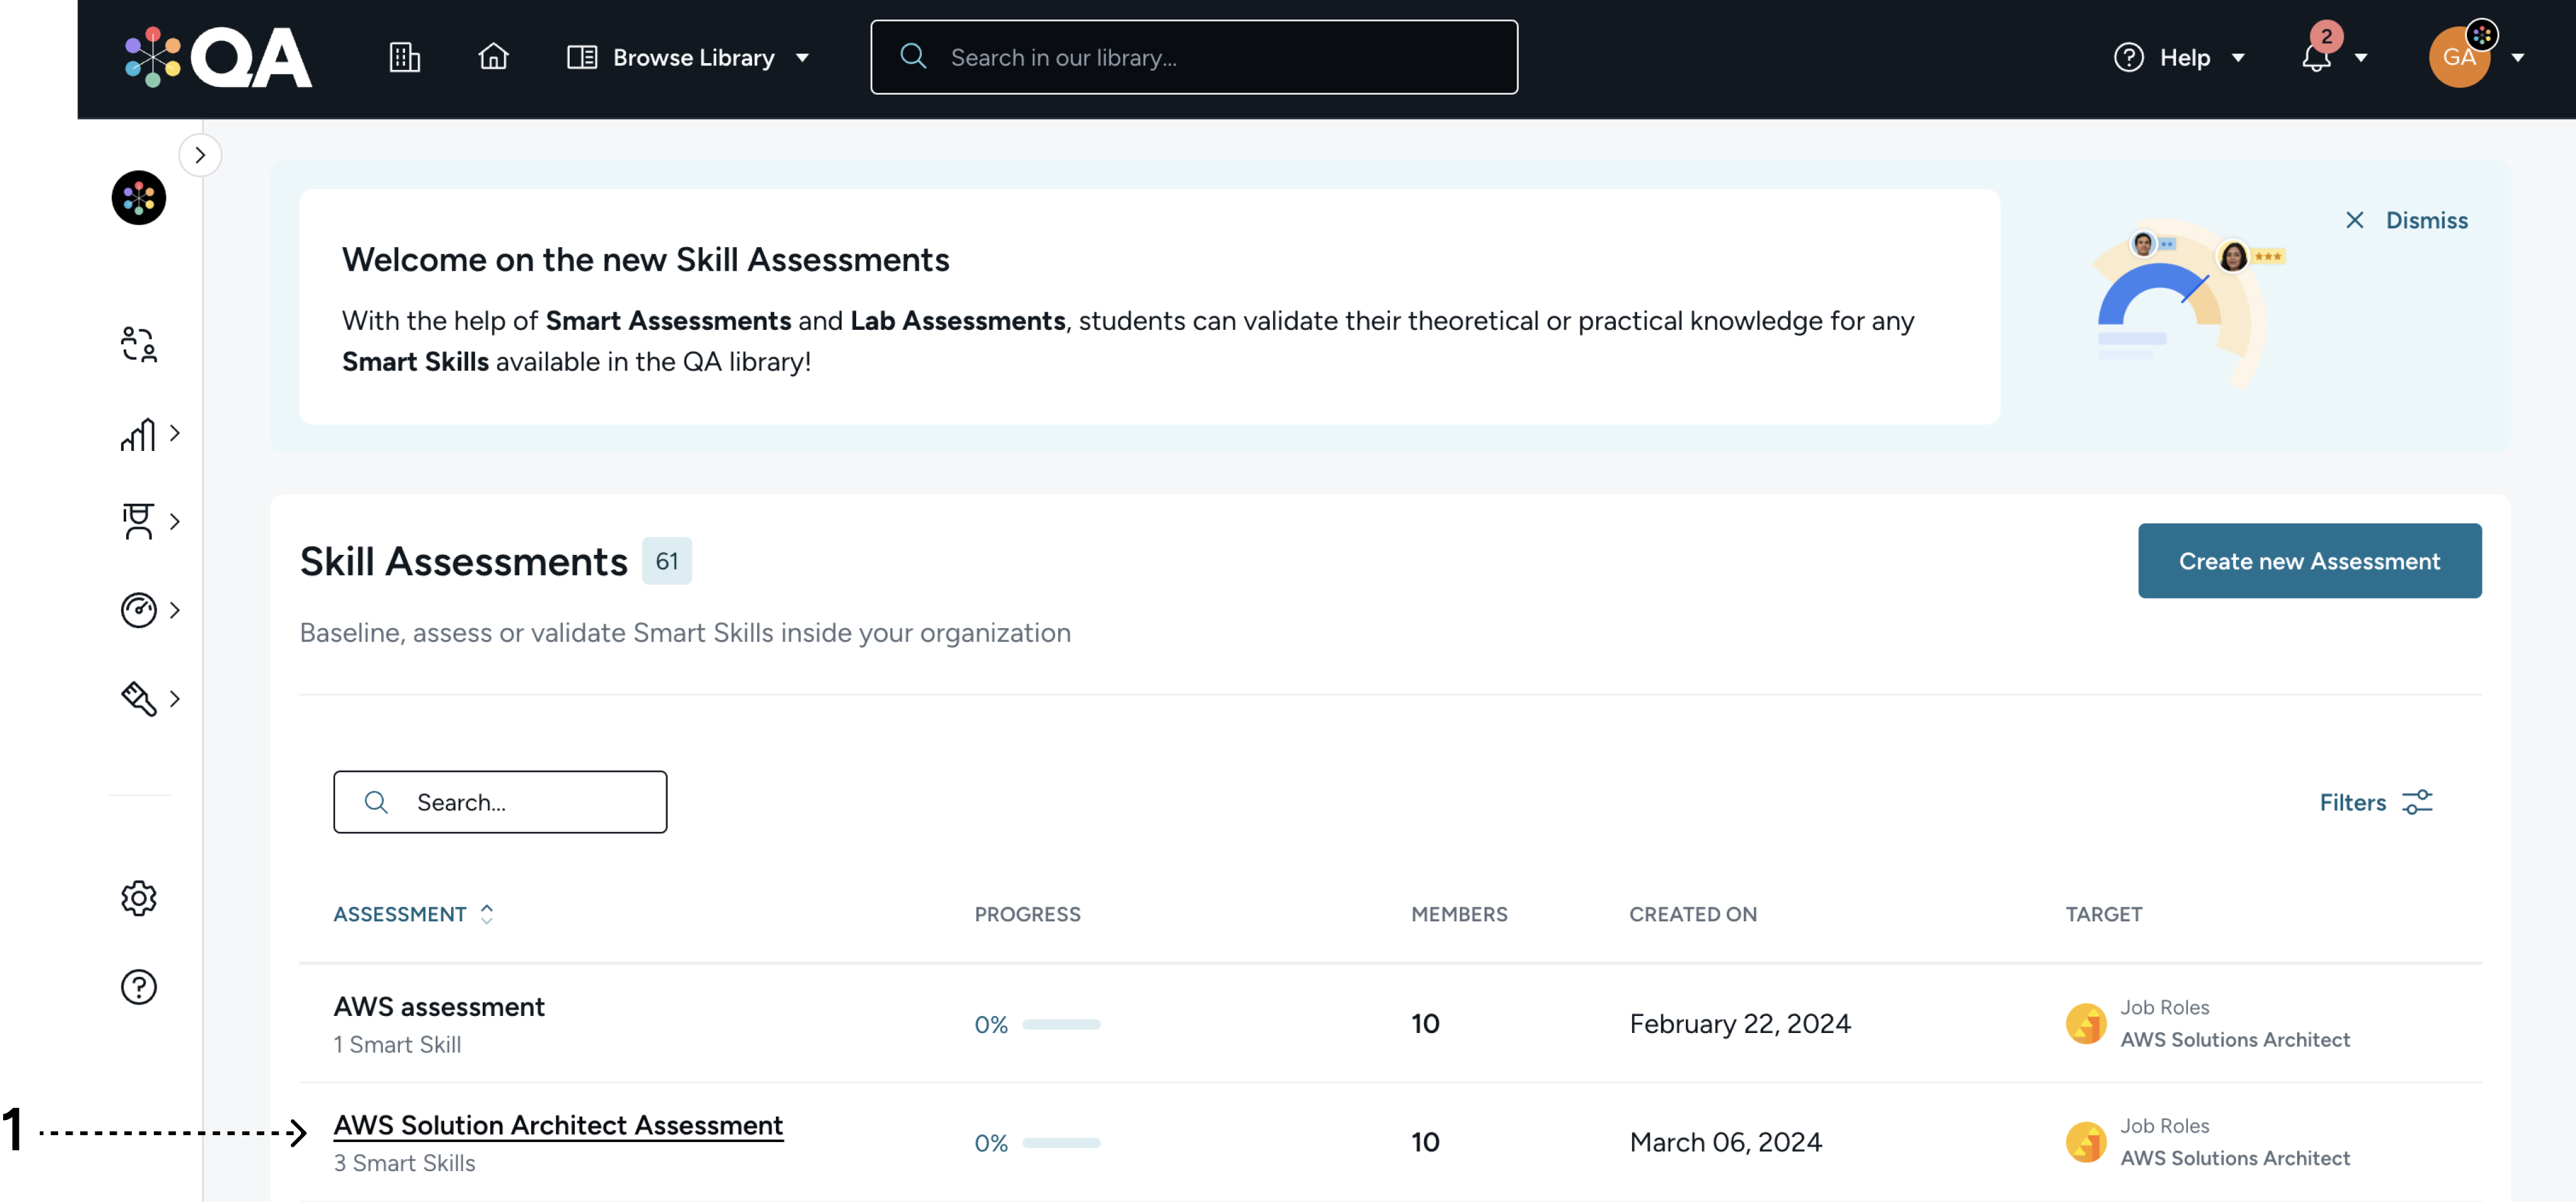This screenshot has height=1202, width=2576.
Task: Open the sidebar analytics chart icon
Action: [138, 434]
